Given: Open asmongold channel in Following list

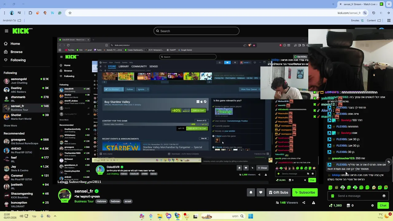Looking at the screenshot, I should click(x=26, y=81).
